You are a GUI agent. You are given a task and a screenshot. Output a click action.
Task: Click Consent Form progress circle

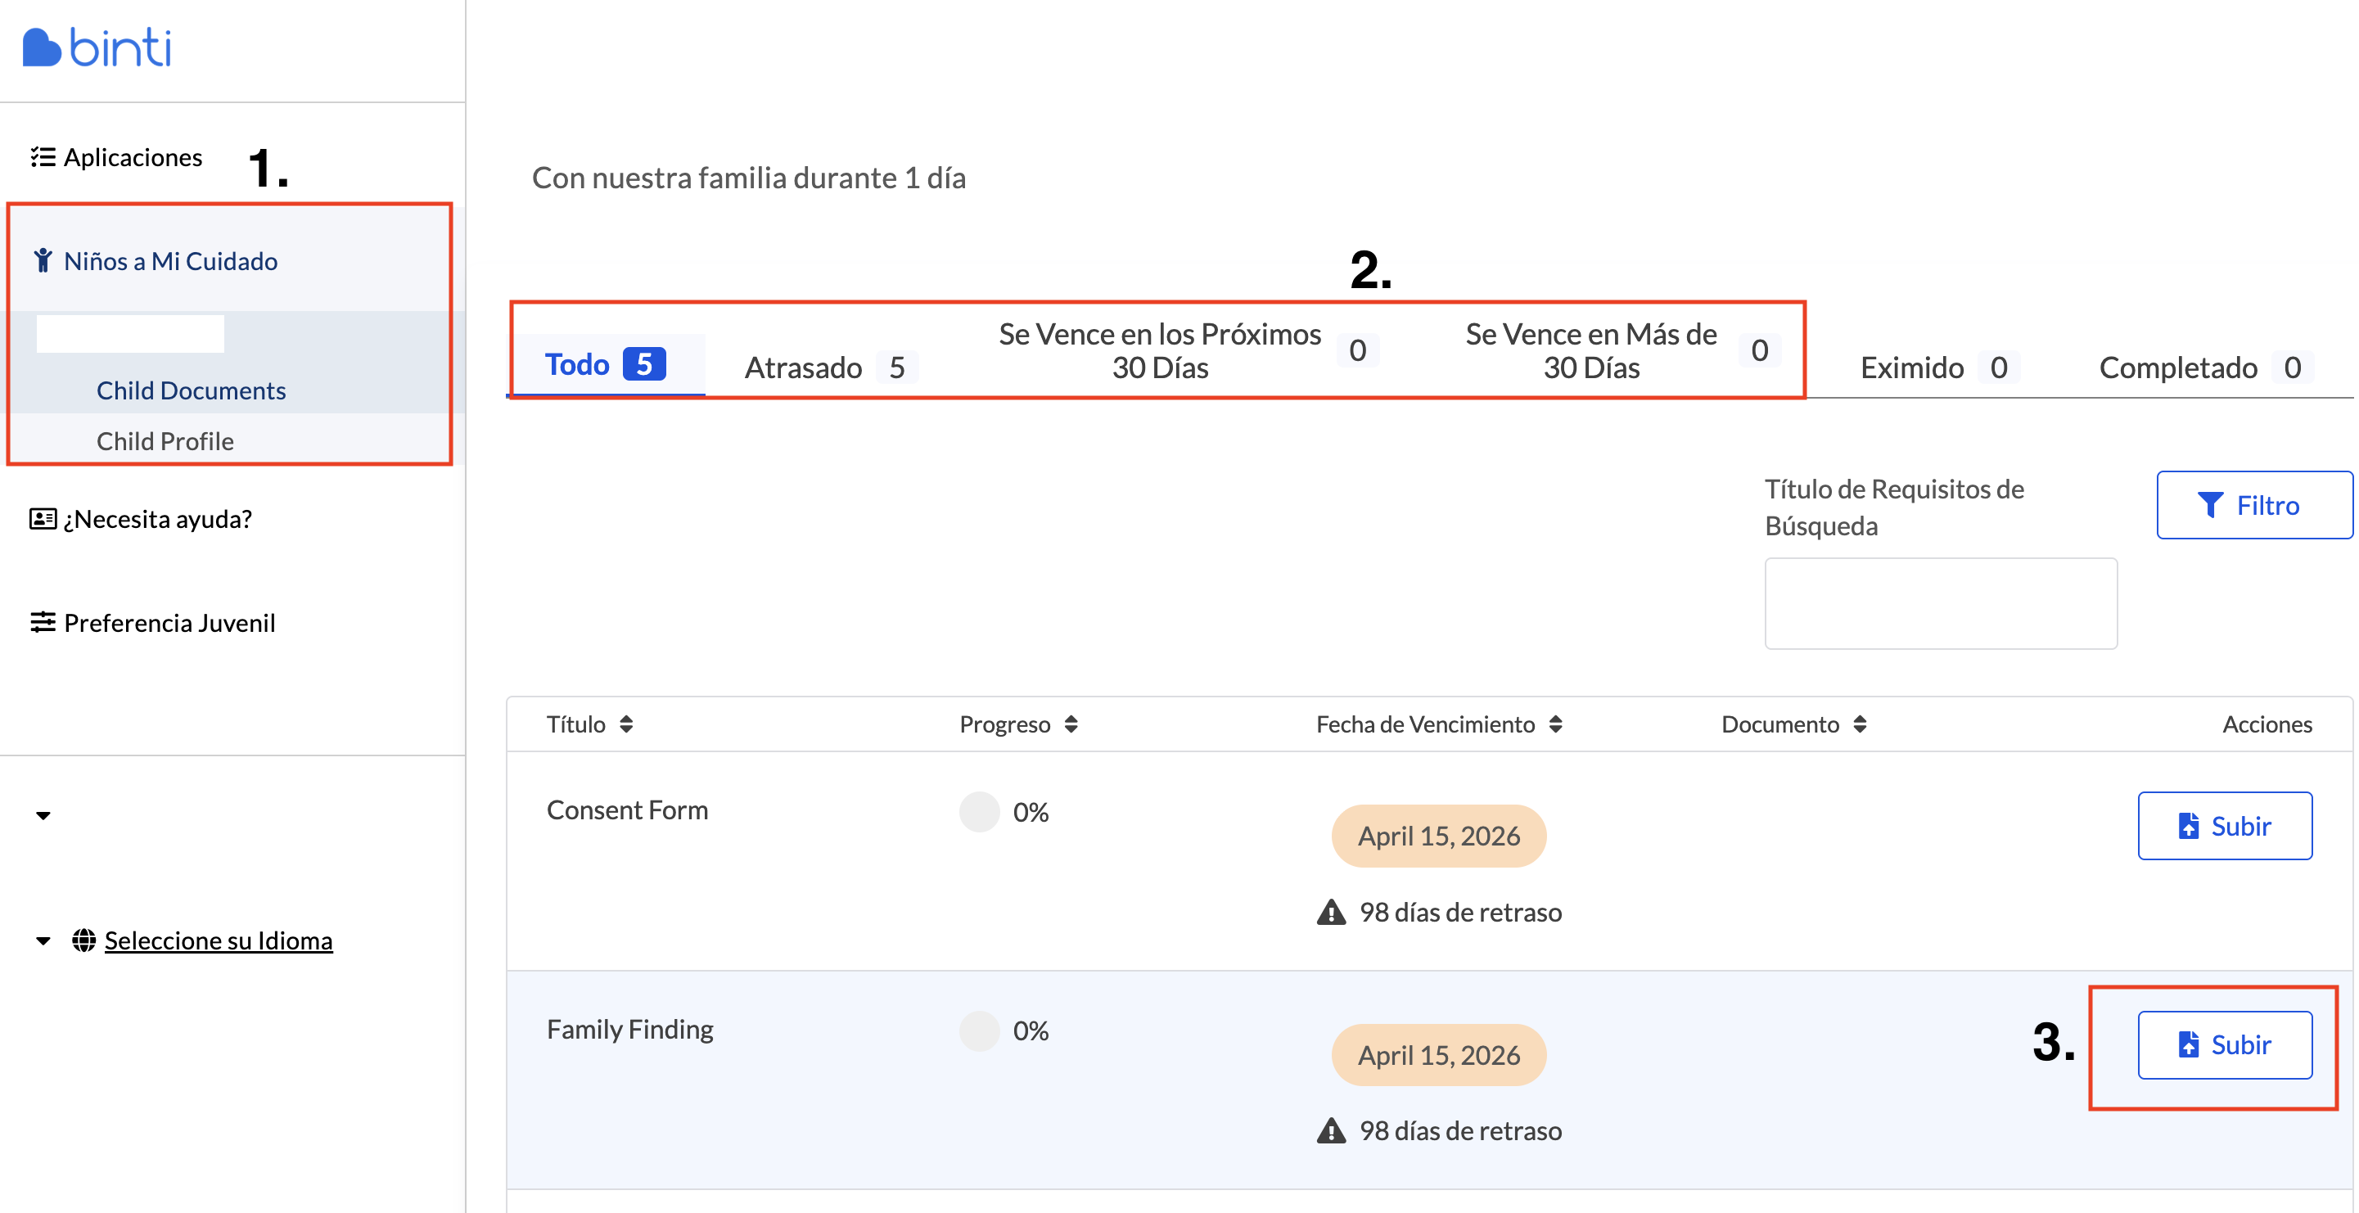click(x=979, y=812)
